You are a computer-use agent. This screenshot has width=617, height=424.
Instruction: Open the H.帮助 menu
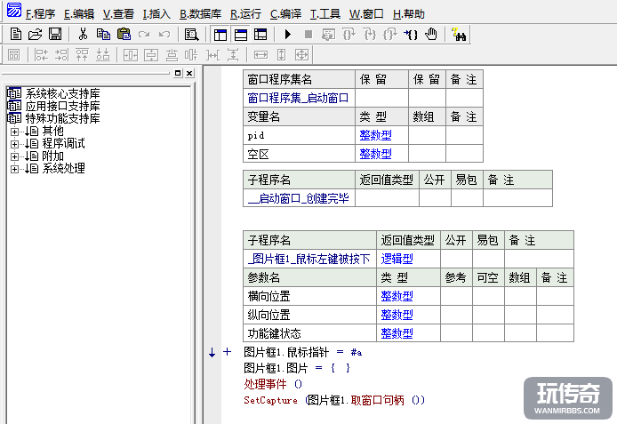pos(409,14)
